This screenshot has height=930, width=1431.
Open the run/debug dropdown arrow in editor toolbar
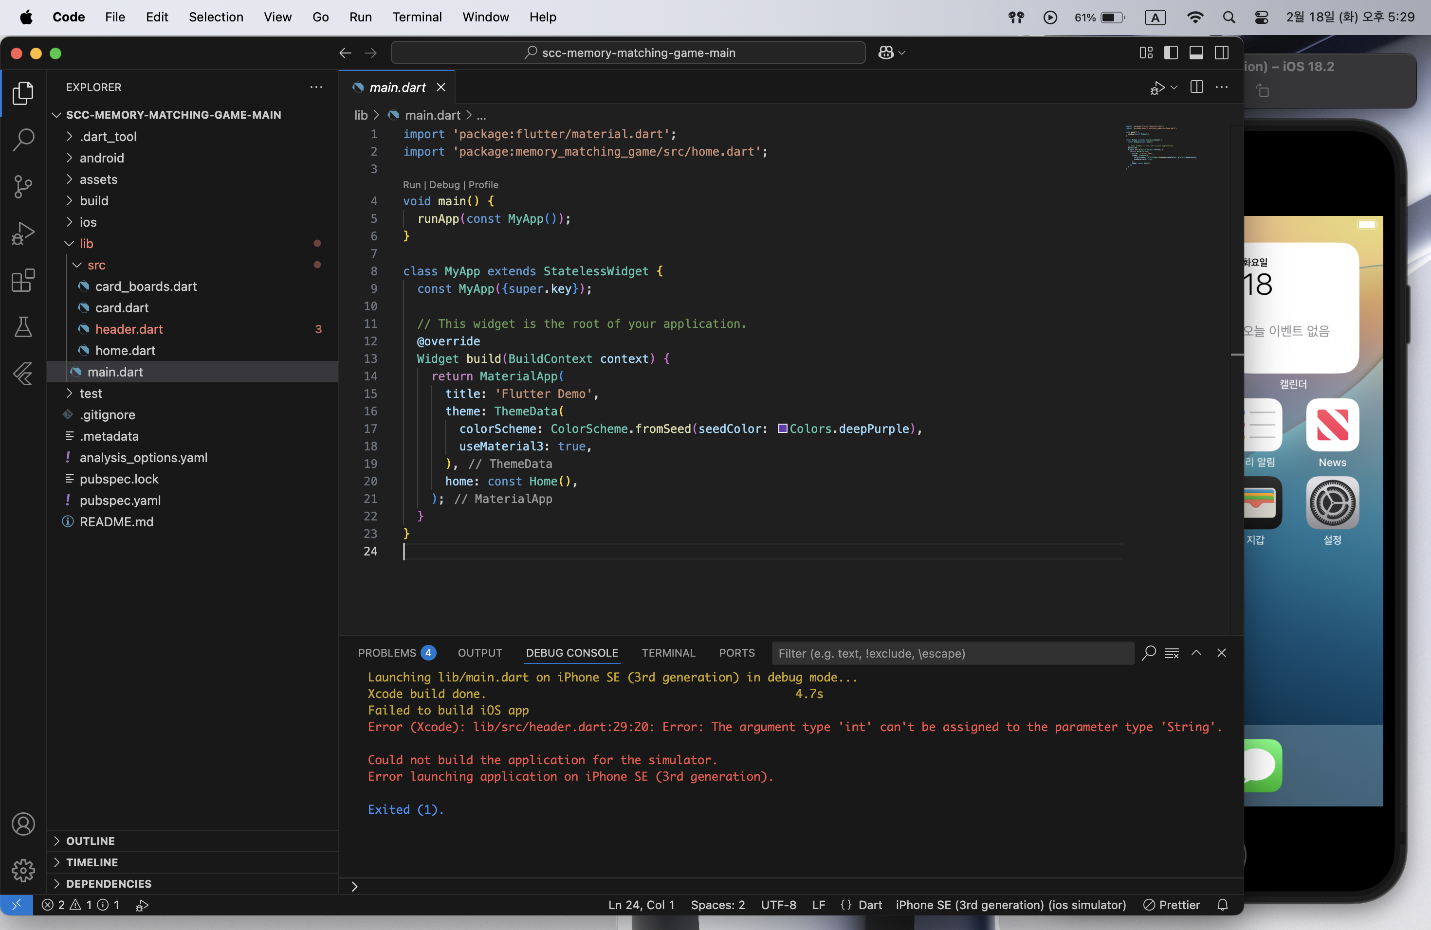point(1174,87)
